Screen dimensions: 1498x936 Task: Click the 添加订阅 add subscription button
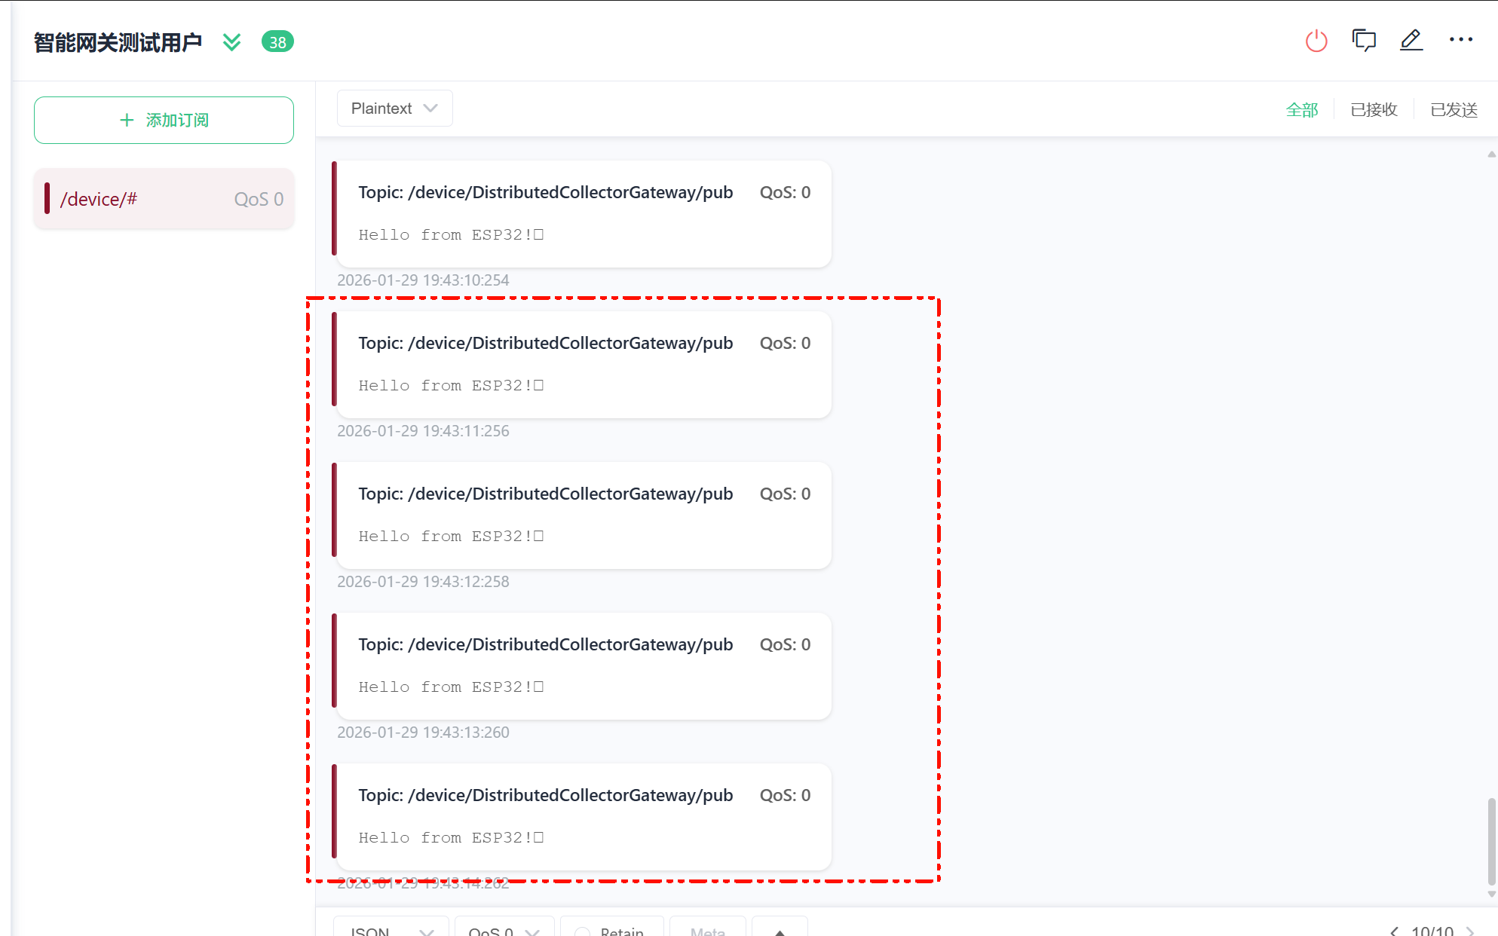164,120
